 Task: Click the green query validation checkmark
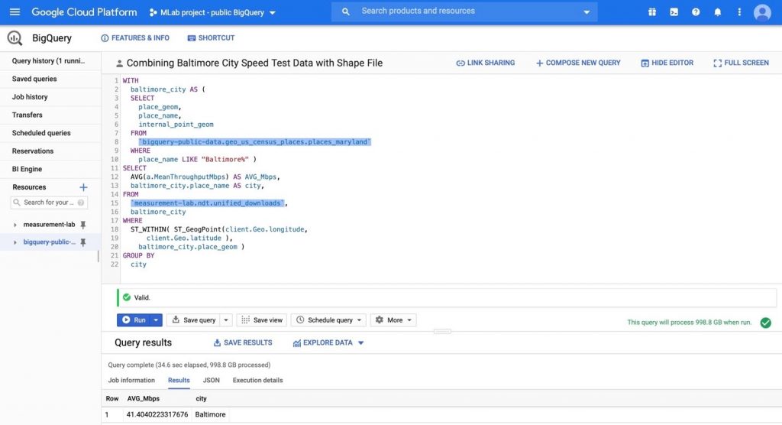pyautogui.click(x=765, y=323)
